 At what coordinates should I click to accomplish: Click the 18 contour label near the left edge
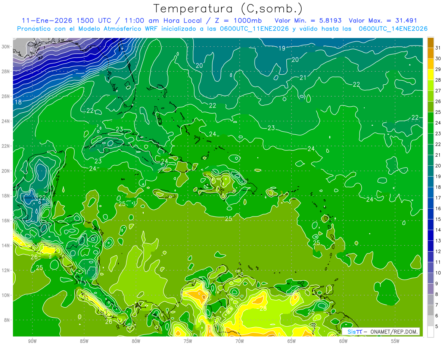tap(18, 102)
